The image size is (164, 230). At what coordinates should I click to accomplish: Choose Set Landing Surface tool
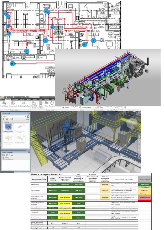click(x=24, y=103)
